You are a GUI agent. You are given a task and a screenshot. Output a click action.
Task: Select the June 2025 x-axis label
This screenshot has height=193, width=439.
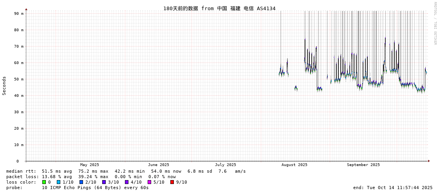coord(159,165)
